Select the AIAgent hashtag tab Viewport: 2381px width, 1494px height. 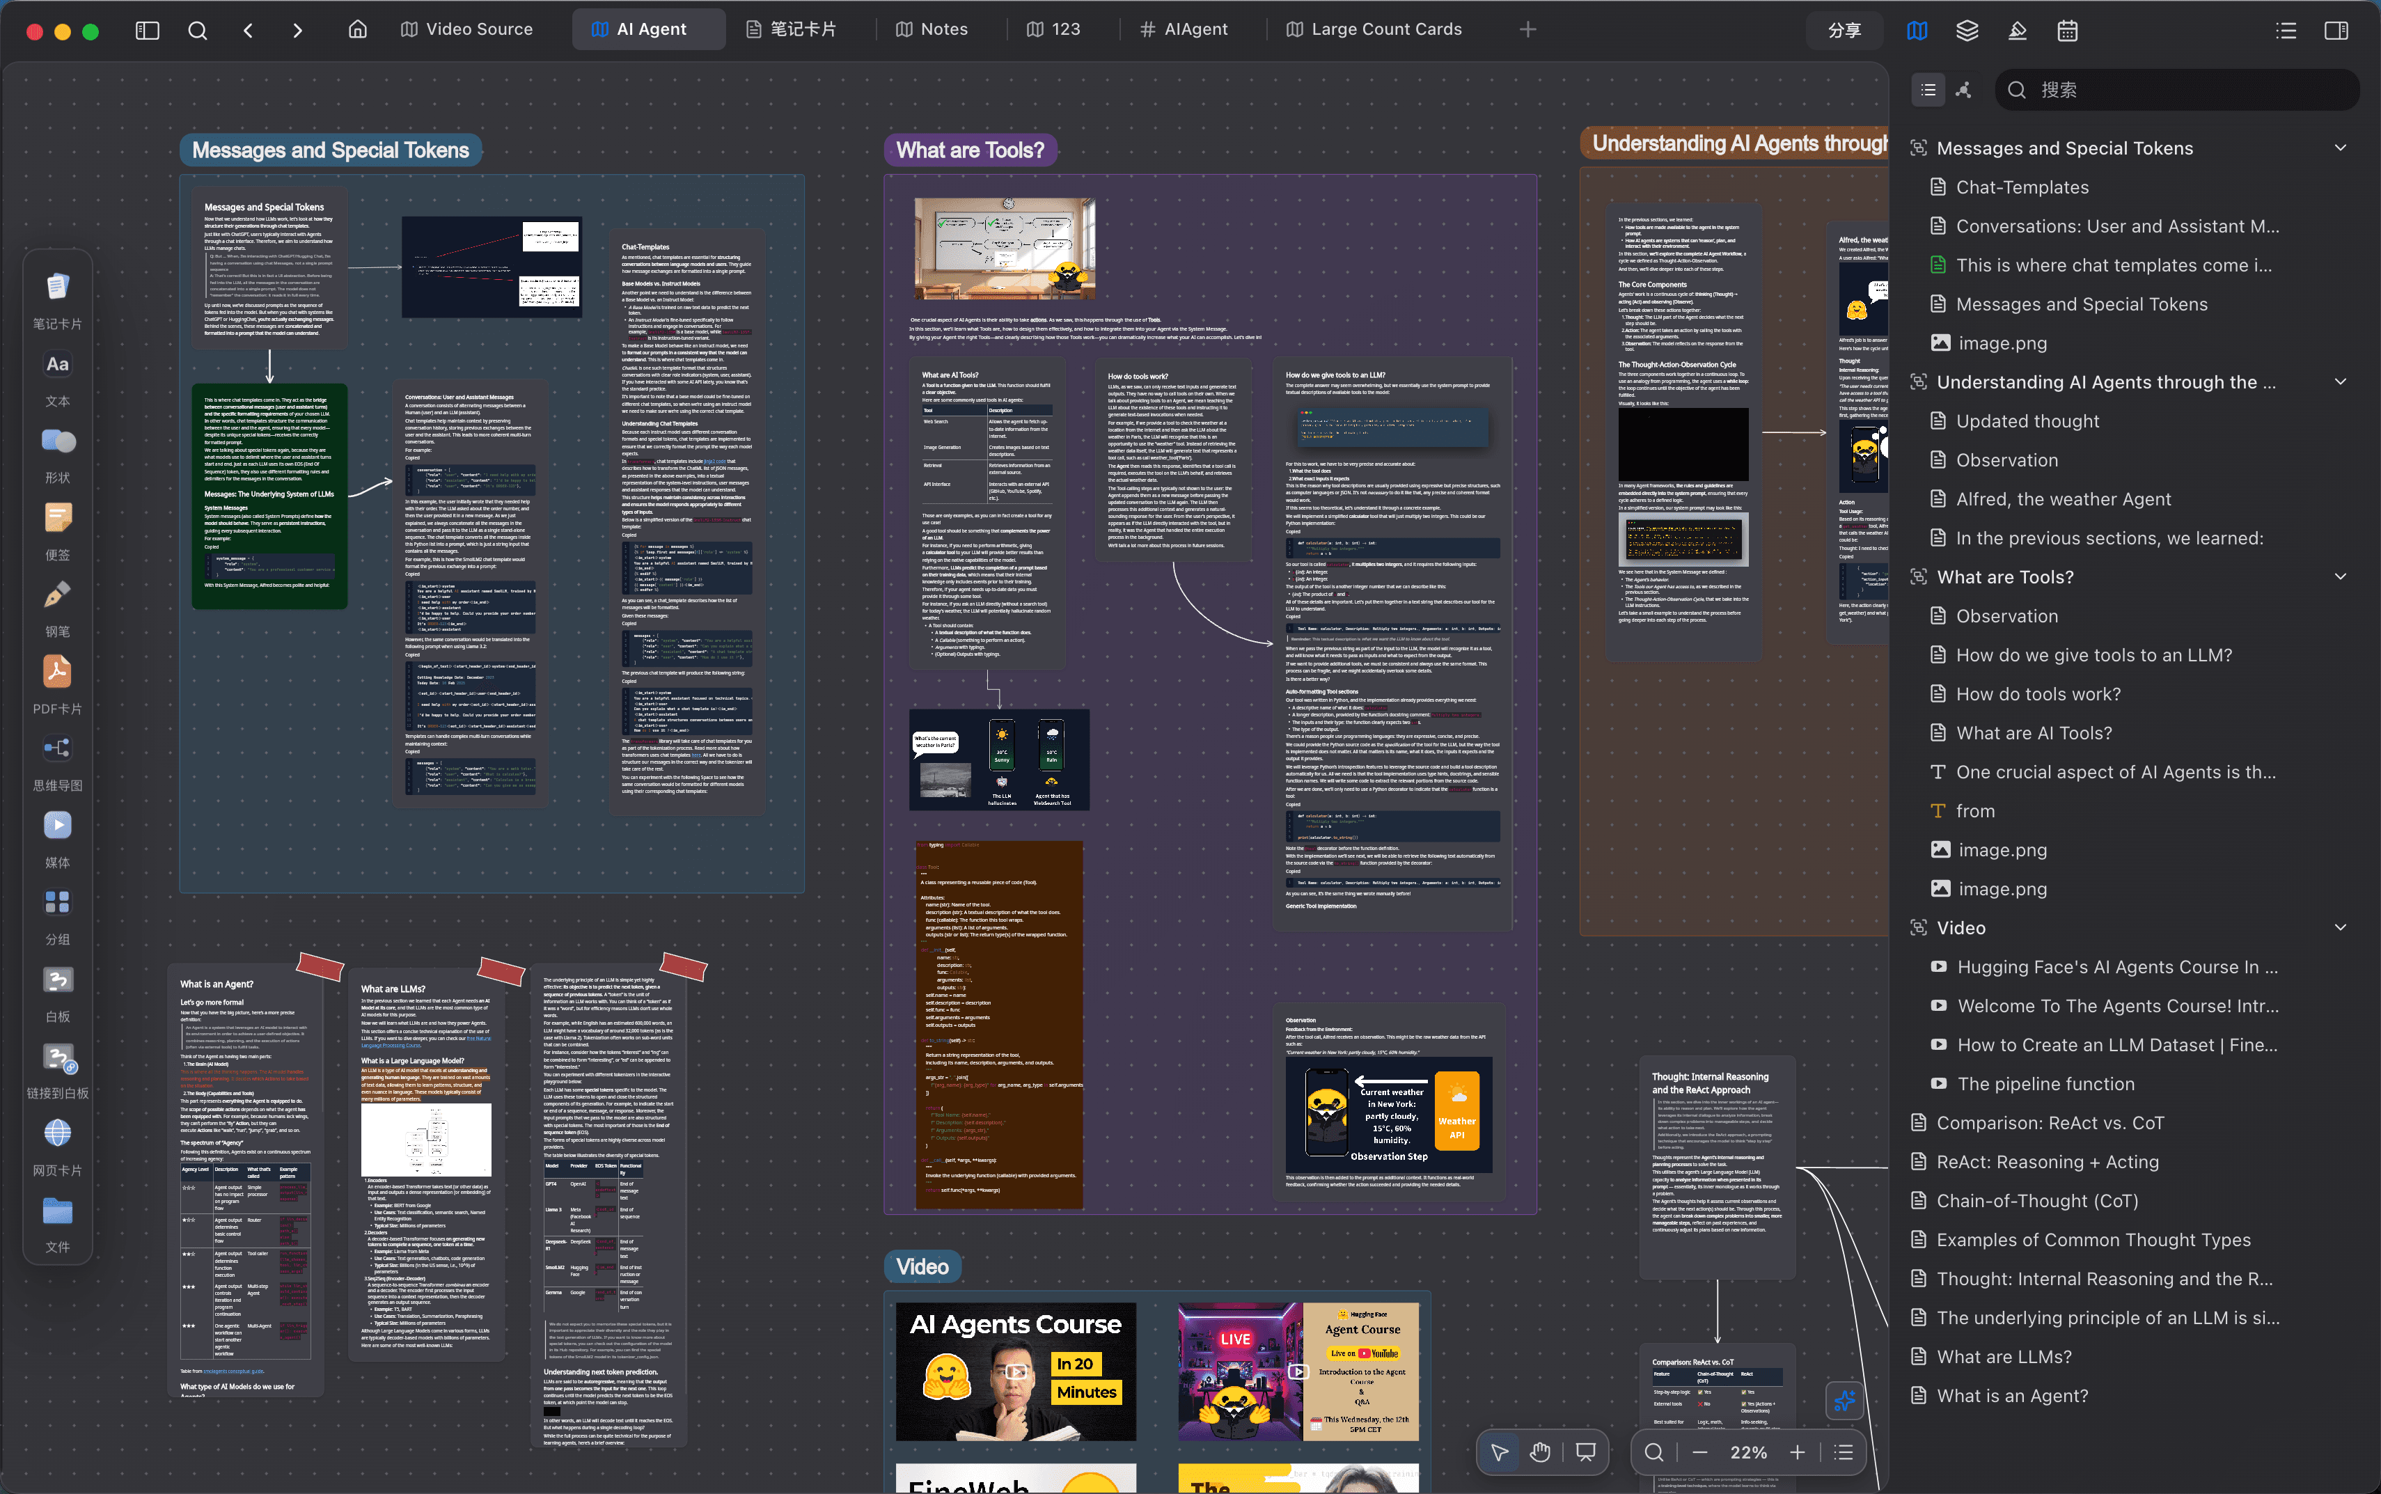pyautogui.click(x=1184, y=30)
